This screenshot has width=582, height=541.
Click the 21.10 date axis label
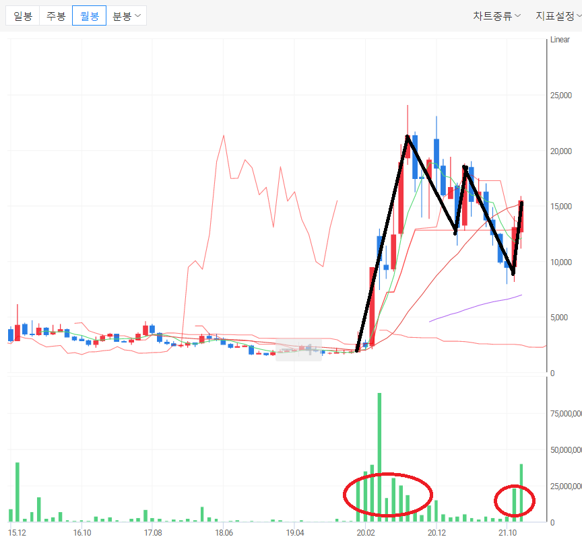coord(507,533)
